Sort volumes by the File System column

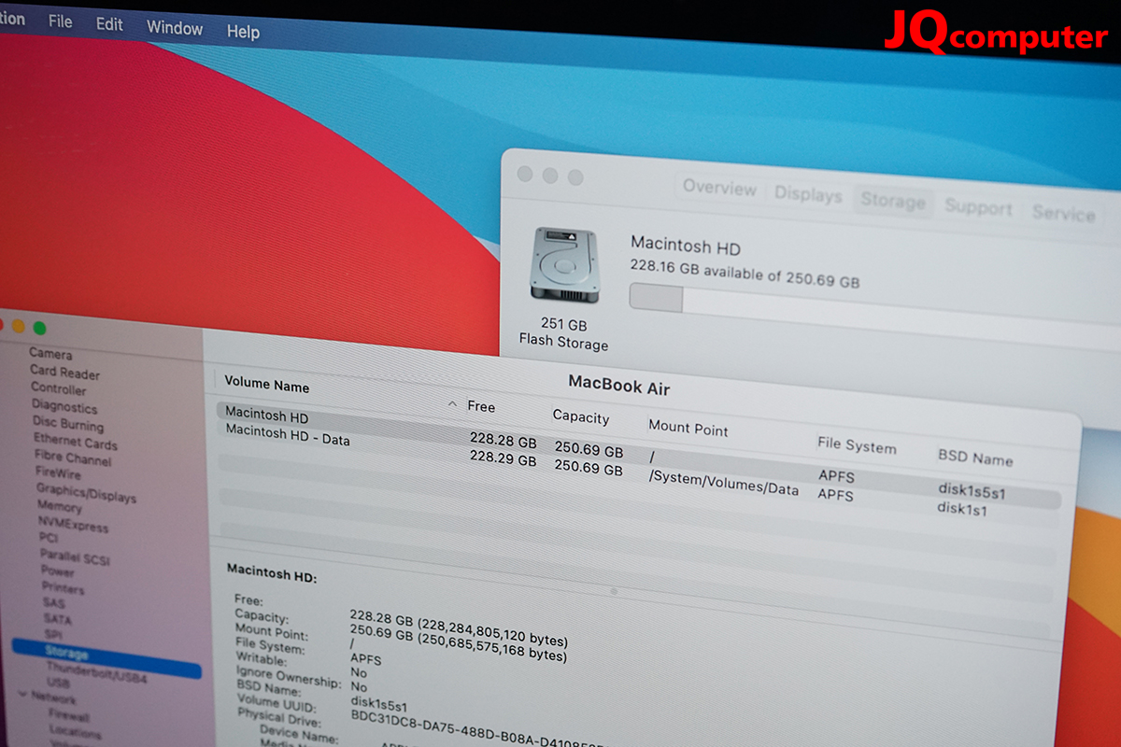(857, 445)
